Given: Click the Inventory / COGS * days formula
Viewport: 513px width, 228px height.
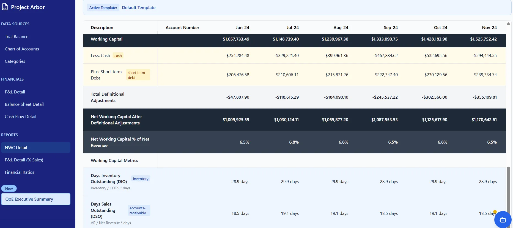Looking at the screenshot, I should click(x=111, y=188).
